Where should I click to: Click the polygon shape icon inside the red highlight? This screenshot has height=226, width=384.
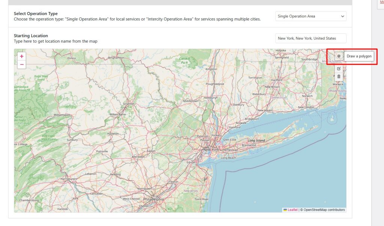339,56
